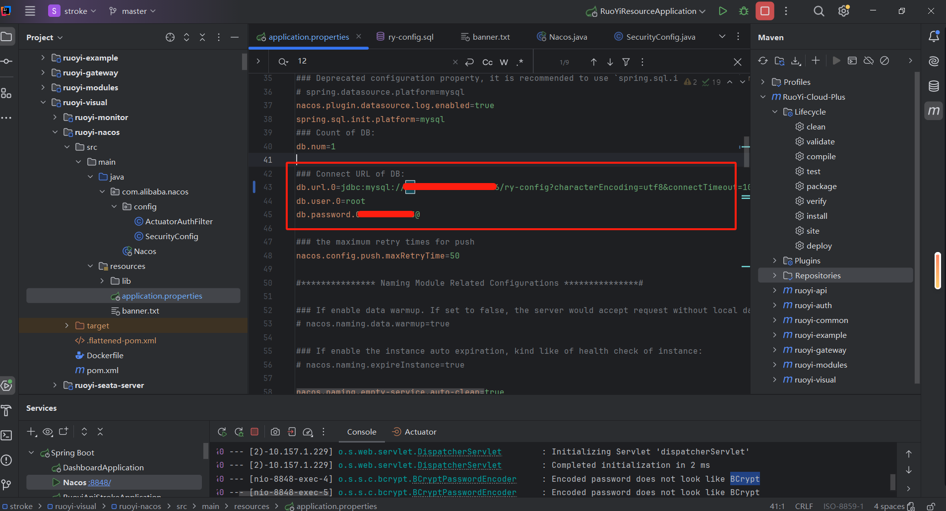Open the Nacos :8848/ link

click(99, 482)
